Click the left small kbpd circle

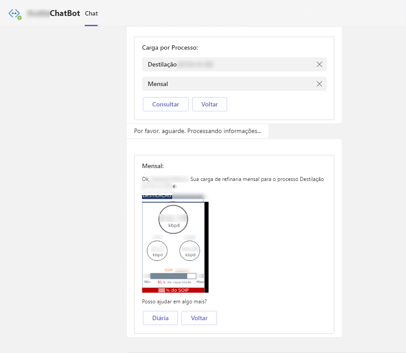click(157, 251)
